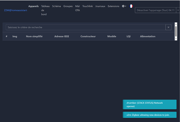Switch to Schéma view
The image size is (180, 122).
point(57,6)
